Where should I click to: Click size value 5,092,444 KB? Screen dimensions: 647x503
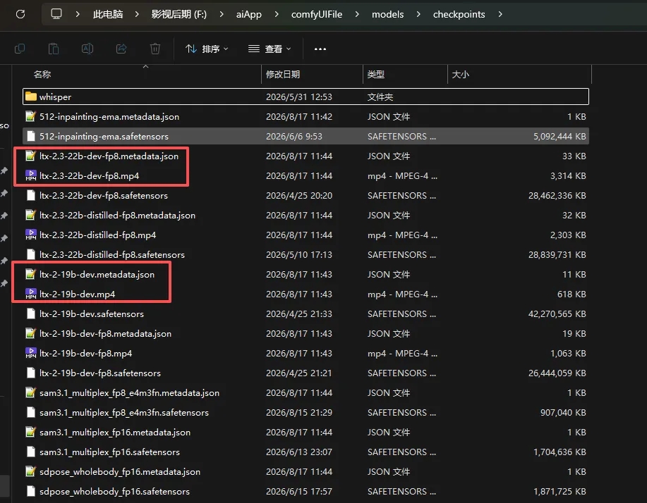560,137
